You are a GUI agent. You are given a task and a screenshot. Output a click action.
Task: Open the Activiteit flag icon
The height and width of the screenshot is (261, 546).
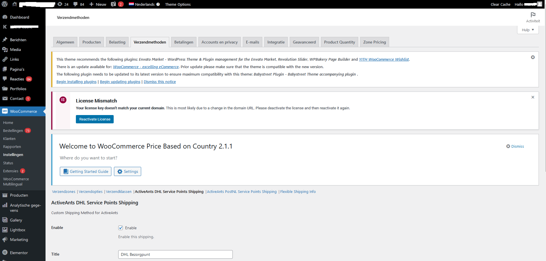click(x=533, y=15)
